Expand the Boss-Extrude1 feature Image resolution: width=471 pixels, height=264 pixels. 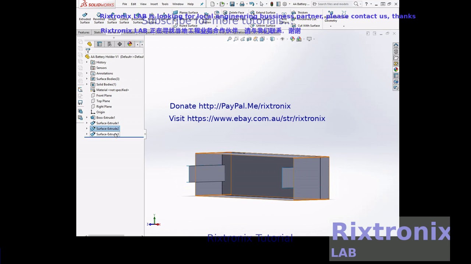click(87, 118)
